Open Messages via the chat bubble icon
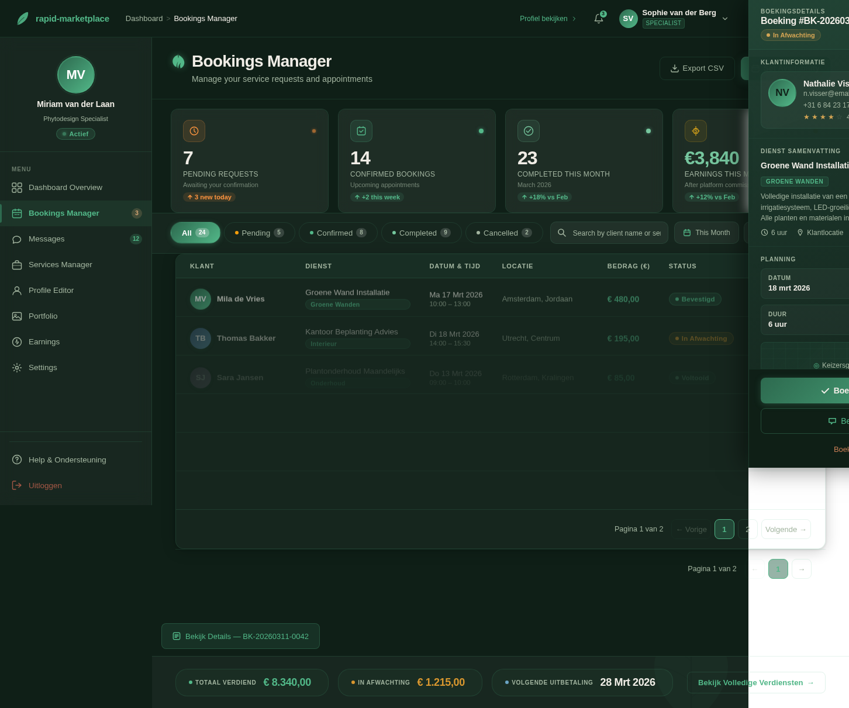 [x=17, y=239]
